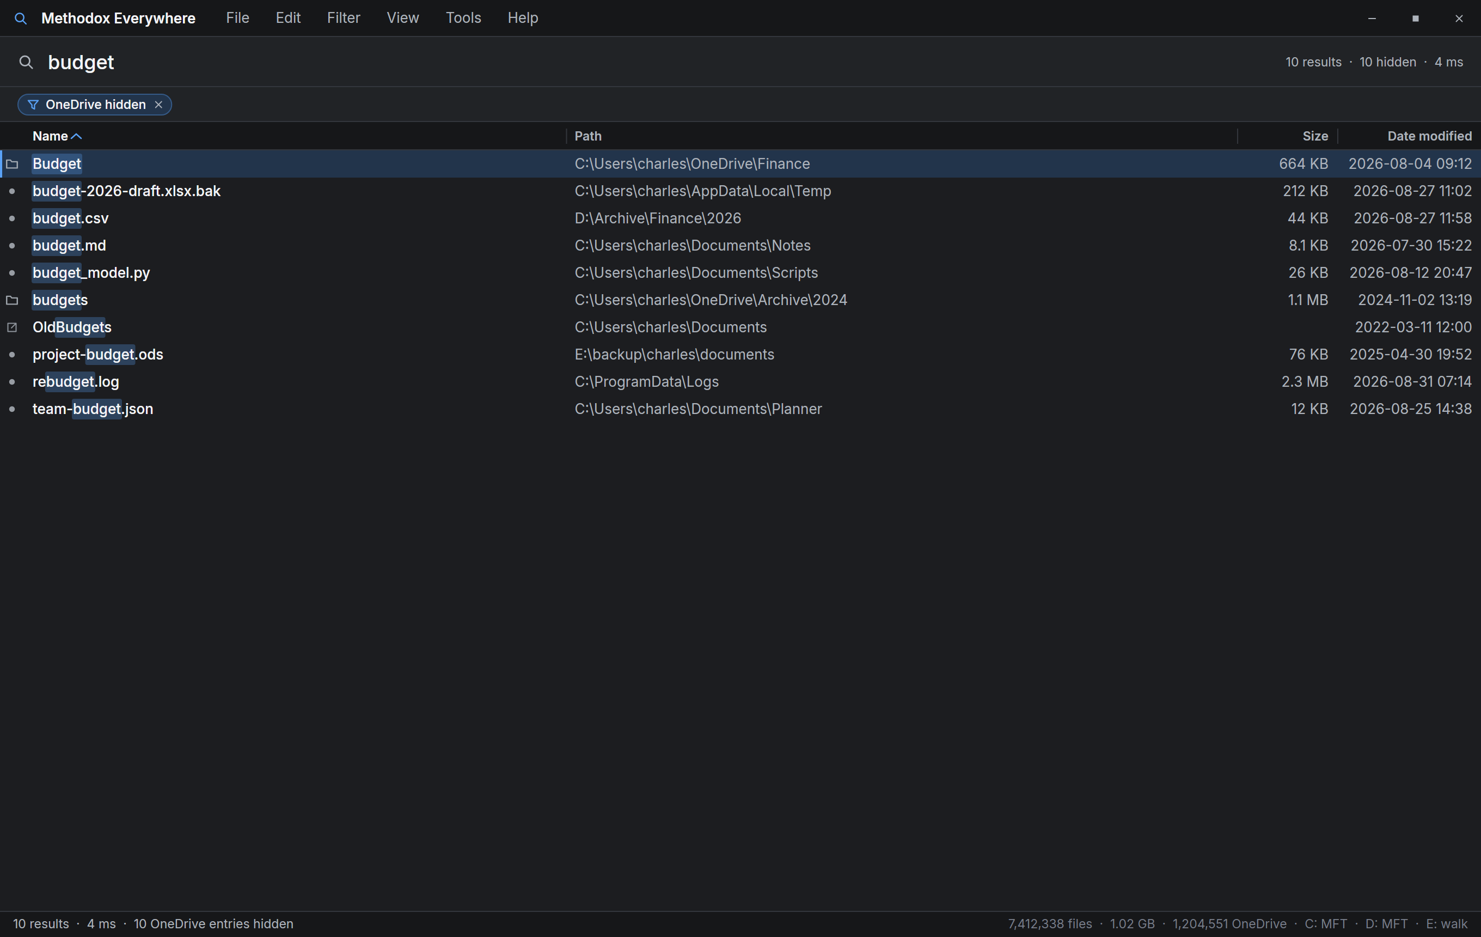Click the file icon beside budget.md
Viewport: 1481px width, 937px height.
(x=11, y=246)
